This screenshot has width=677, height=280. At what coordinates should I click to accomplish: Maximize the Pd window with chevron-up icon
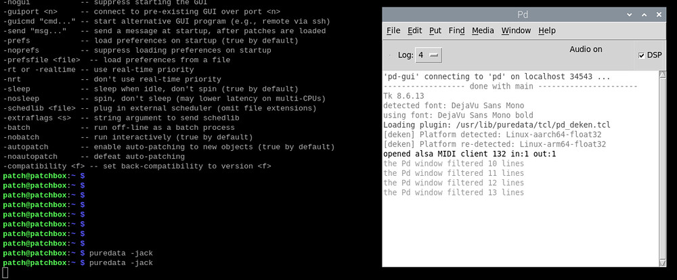click(645, 15)
